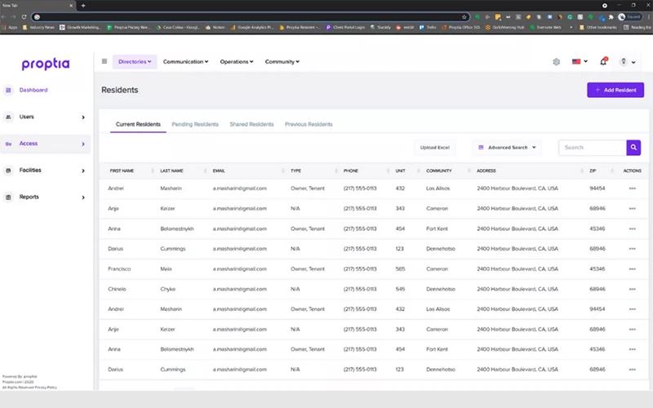Reload the page with browser refresh icon

24,16
